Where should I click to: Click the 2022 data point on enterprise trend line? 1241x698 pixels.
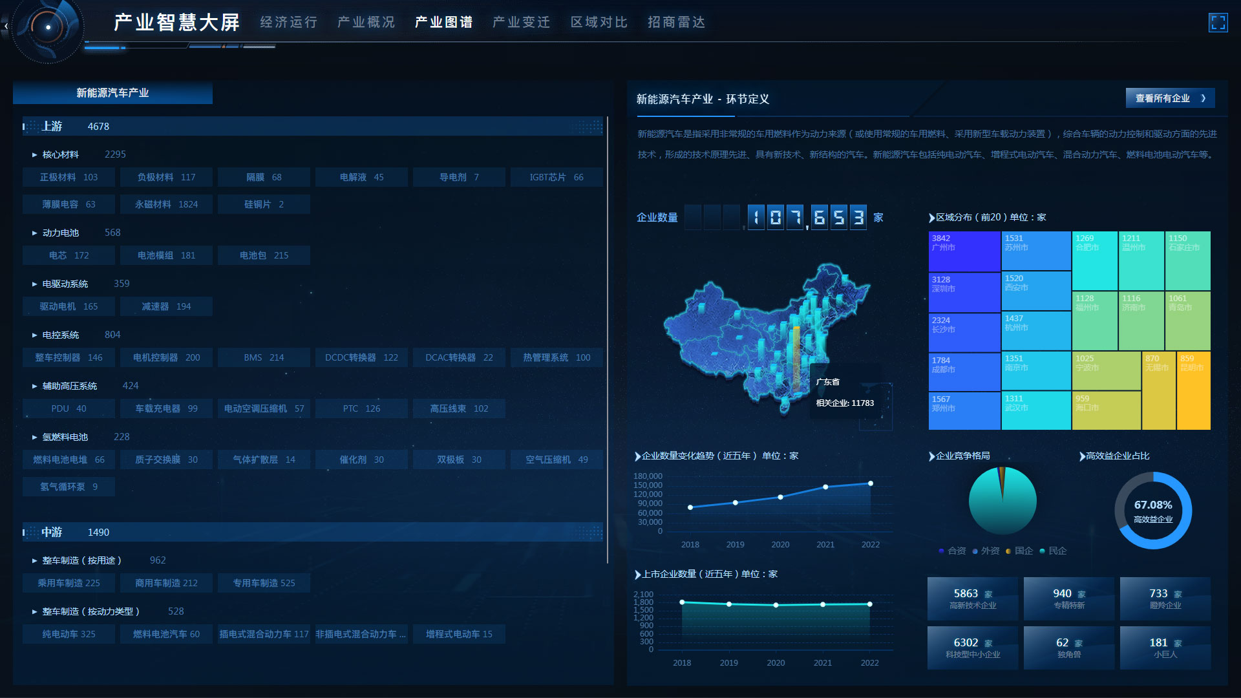coord(871,483)
